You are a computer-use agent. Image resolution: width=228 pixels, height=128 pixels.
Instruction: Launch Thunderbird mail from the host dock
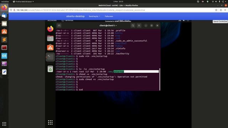[x=4, y=15]
